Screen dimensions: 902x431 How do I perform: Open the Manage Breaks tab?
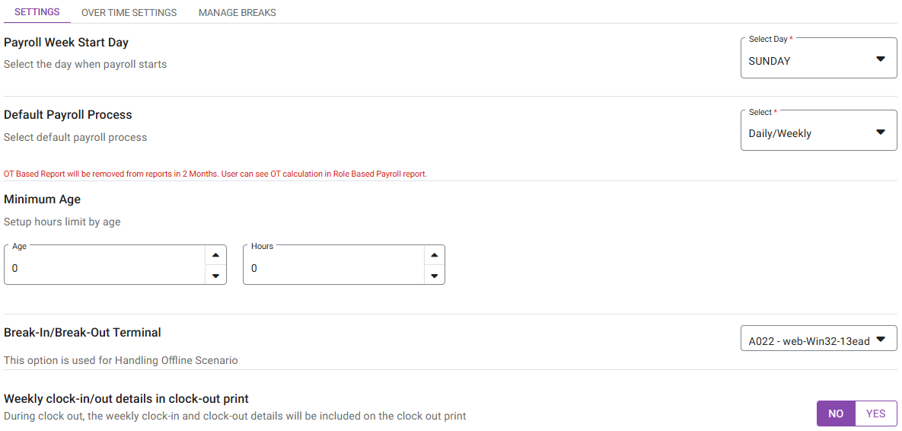(x=237, y=12)
